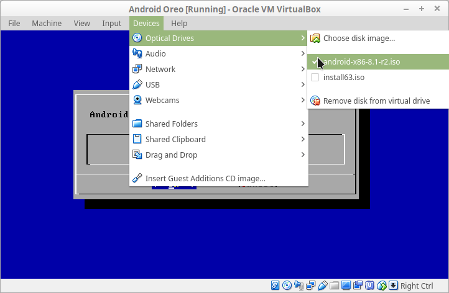449x293 pixels.
Task: Click the display monitor indicator in status bar
Action: 346,286
